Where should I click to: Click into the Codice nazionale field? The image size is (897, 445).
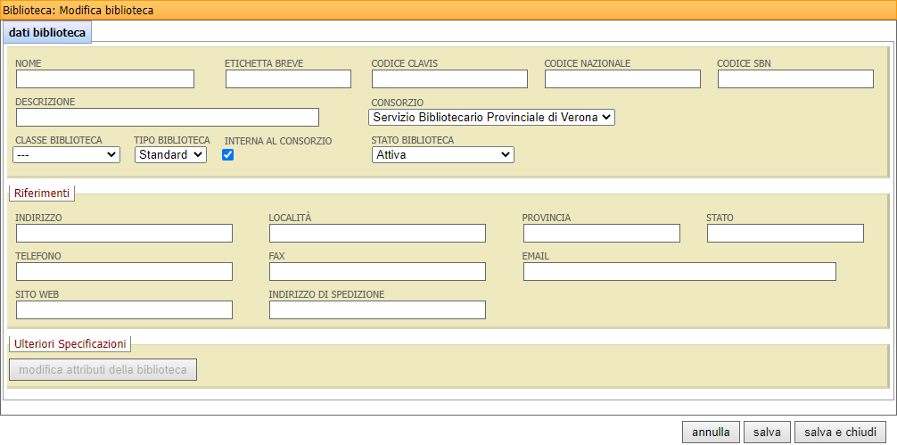click(x=622, y=79)
